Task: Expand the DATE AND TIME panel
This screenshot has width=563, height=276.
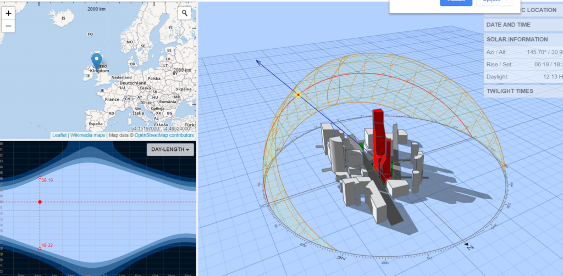Action: 523,25
